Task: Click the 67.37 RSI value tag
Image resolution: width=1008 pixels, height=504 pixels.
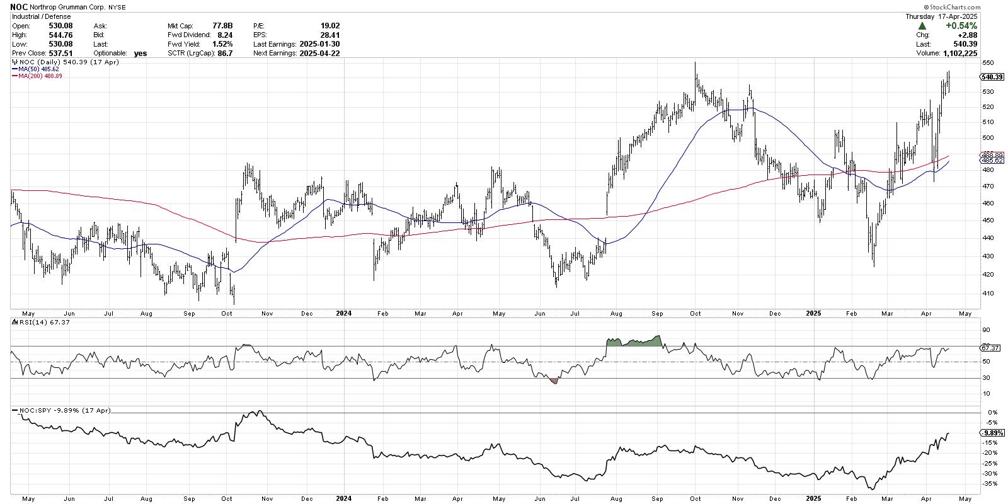Action: pos(991,348)
